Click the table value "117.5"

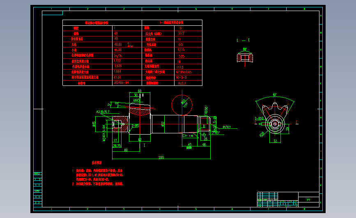[x=180, y=67]
